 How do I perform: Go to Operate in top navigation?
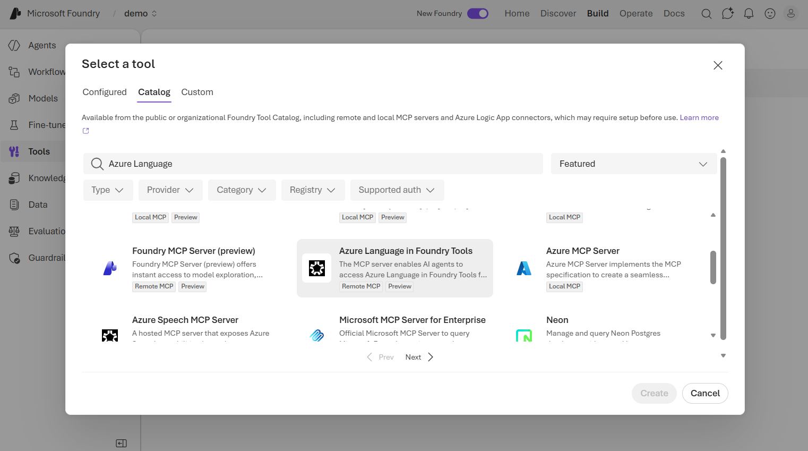(x=636, y=13)
